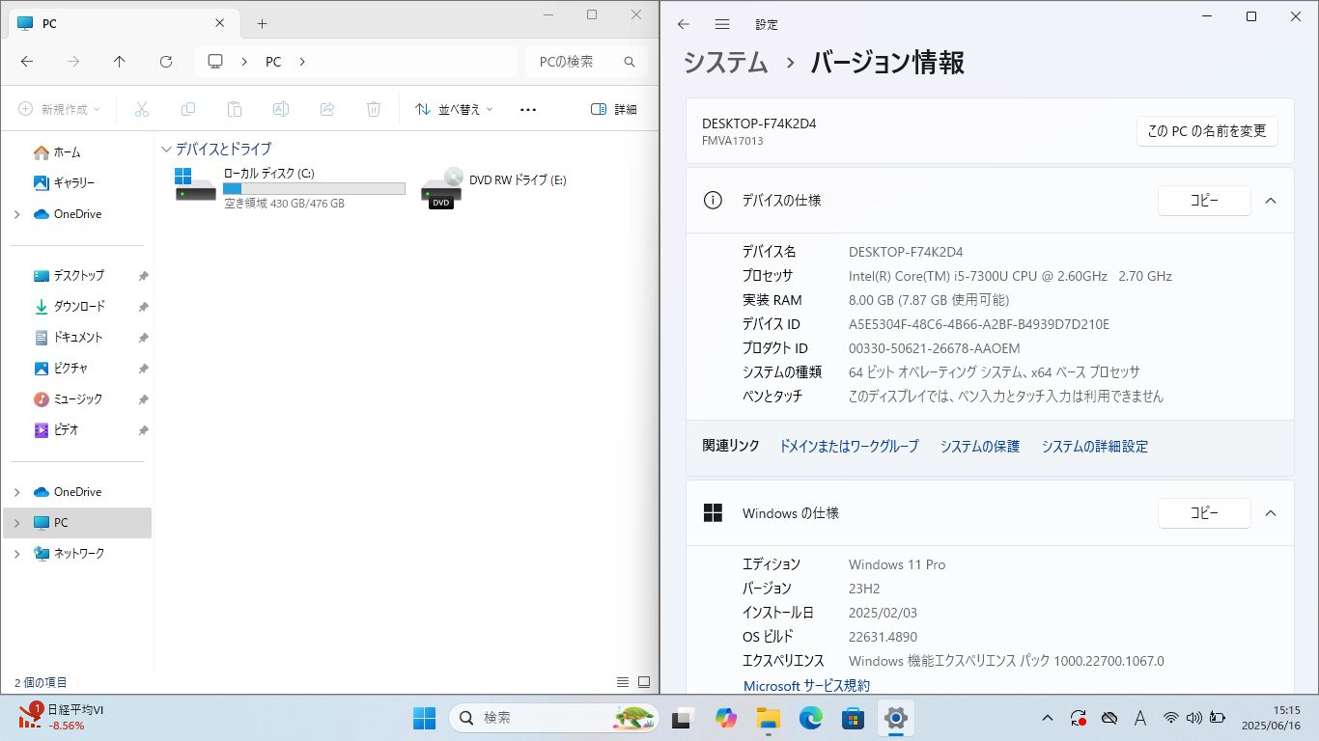
Task: Click the back arrow in Settings window
Action: (684, 24)
